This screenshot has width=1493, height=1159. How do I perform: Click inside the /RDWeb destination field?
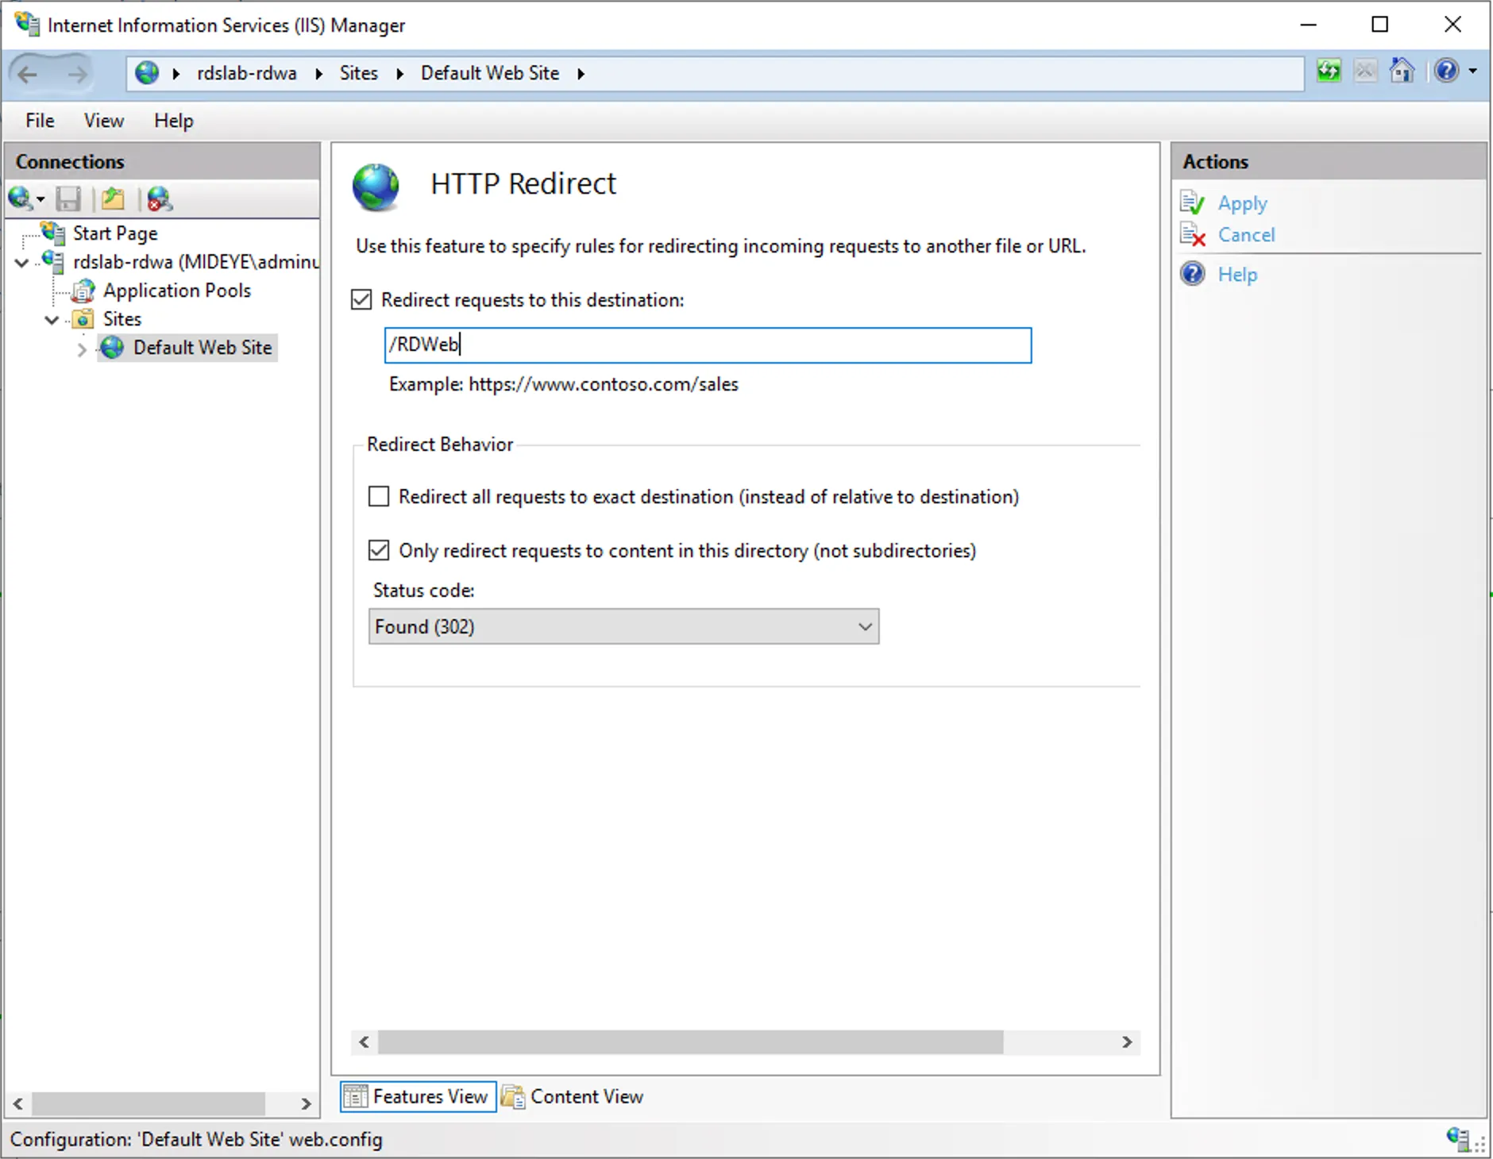tap(707, 345)
